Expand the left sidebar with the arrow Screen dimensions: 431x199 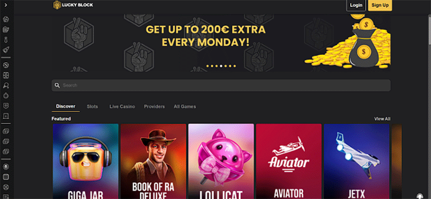pos(6,5)
